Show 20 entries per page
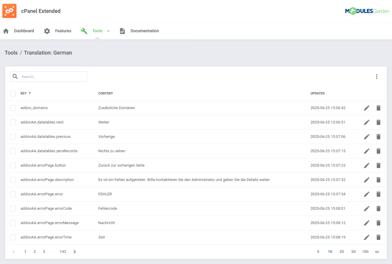 click(342, 252)
